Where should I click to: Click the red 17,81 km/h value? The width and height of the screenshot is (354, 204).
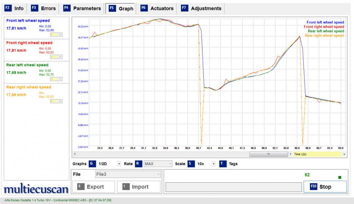point(16,50)
